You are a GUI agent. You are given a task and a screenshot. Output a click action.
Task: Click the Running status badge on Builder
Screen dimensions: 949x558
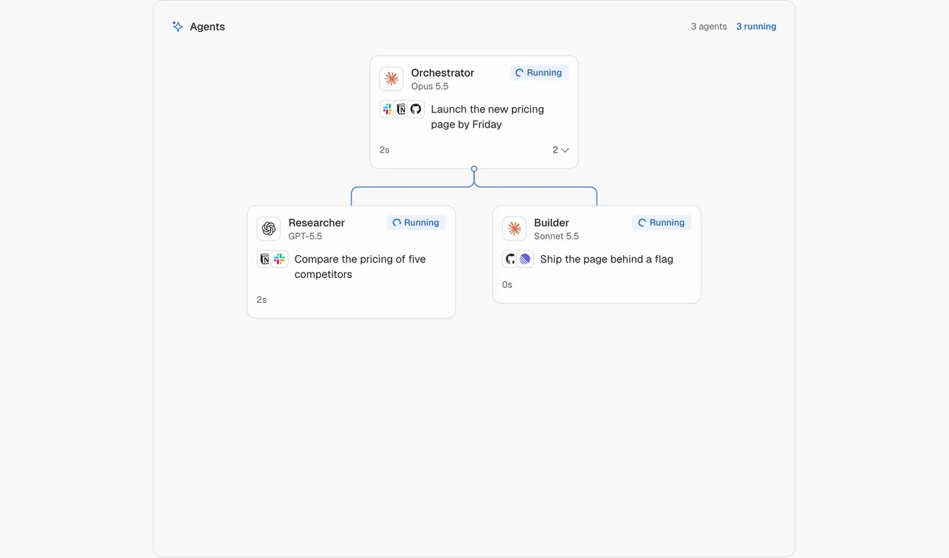coord(662,222)
